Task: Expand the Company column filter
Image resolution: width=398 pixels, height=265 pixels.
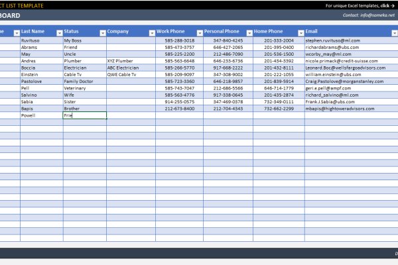Action: [151, 32]
